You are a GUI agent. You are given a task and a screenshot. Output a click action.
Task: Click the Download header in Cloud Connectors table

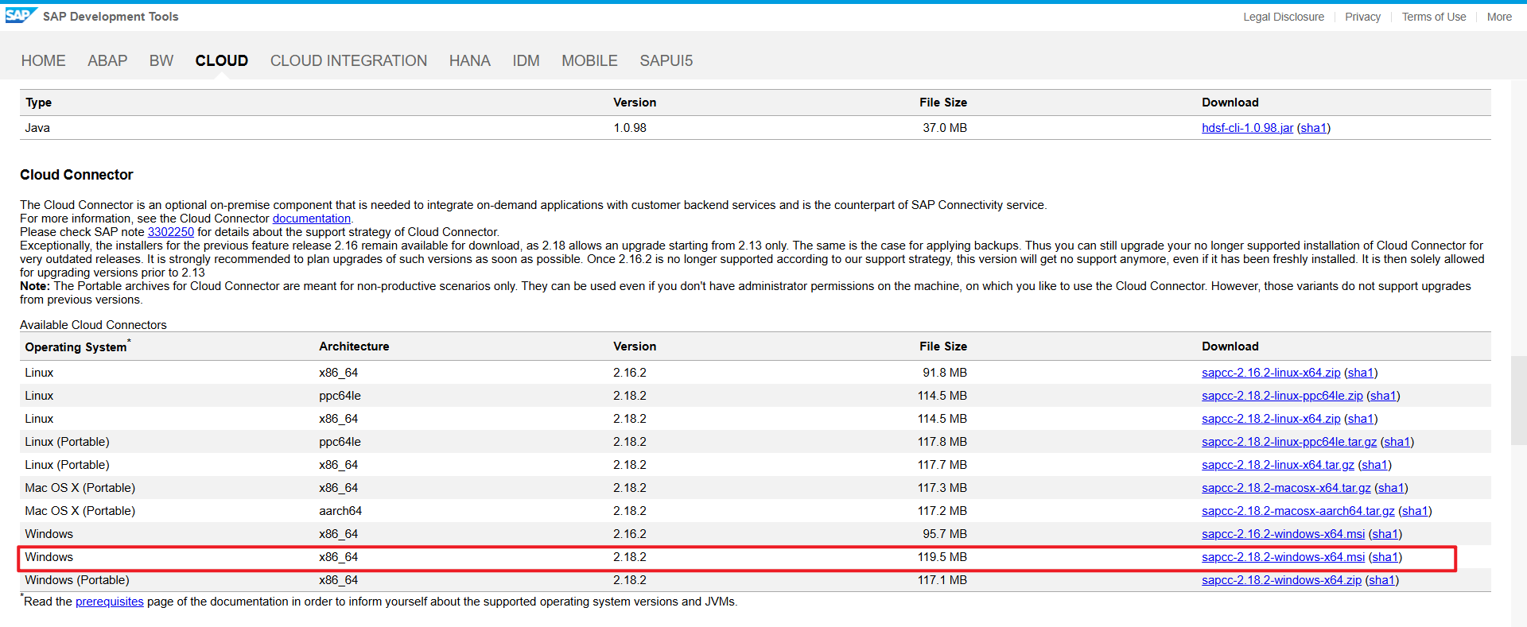pyautogui.click(x=1230, y=346)
